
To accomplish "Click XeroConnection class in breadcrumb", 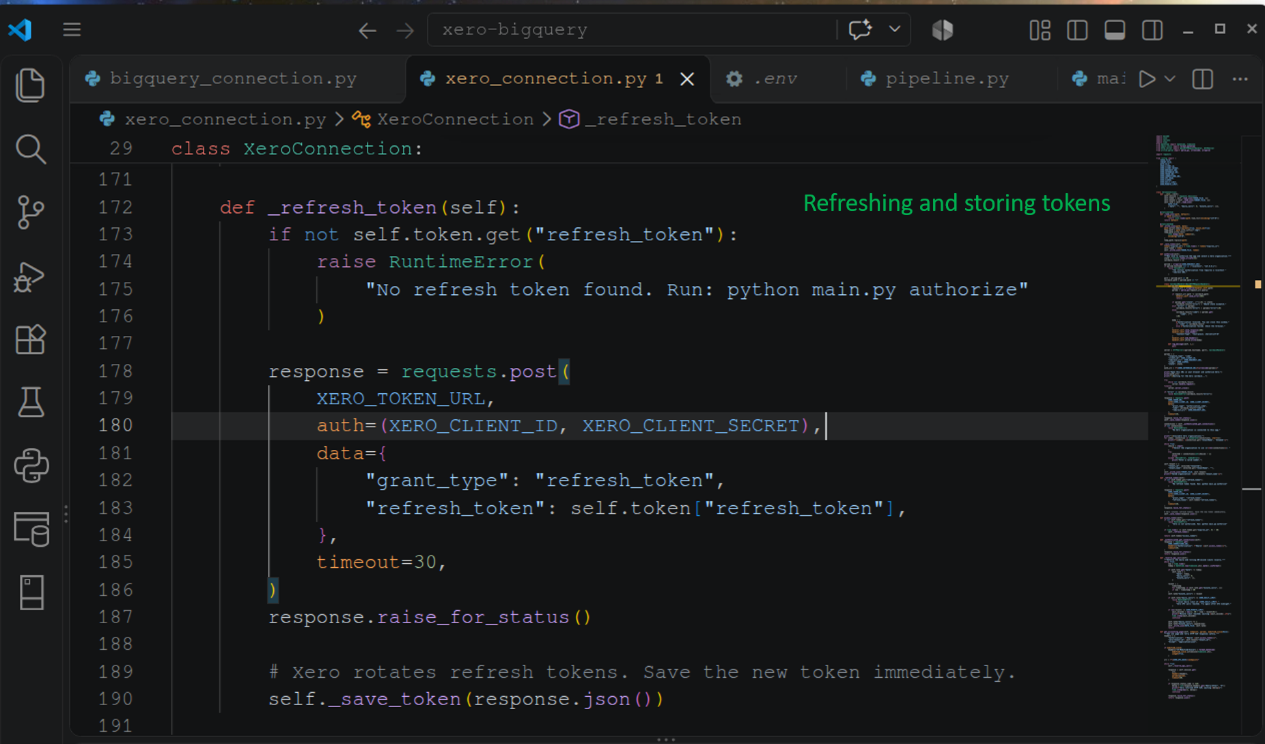I will (x=455, y=119).
